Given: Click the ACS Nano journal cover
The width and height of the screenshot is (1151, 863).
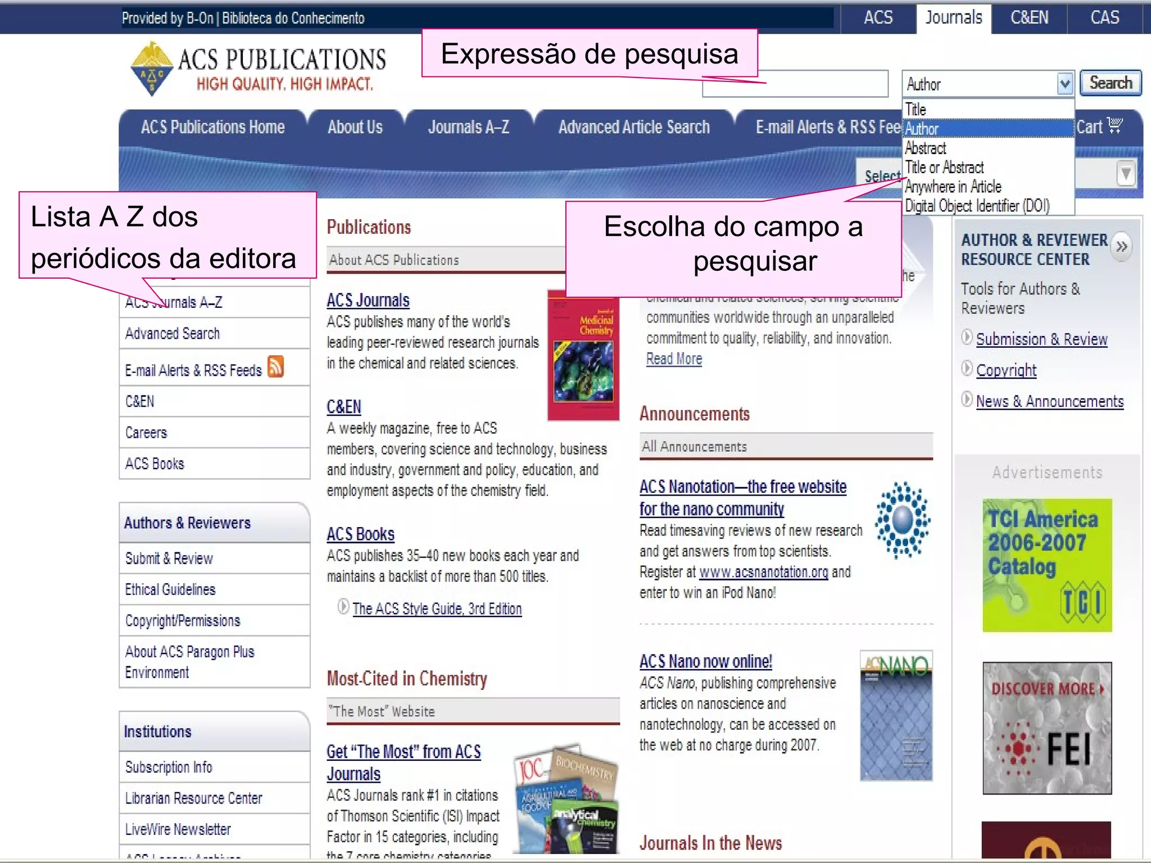Looking at the screenshot, I should click(896, 716).
